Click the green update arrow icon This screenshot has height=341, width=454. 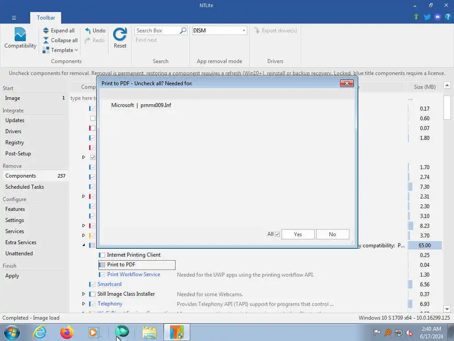pyautogui.click(x=416, y=17)
